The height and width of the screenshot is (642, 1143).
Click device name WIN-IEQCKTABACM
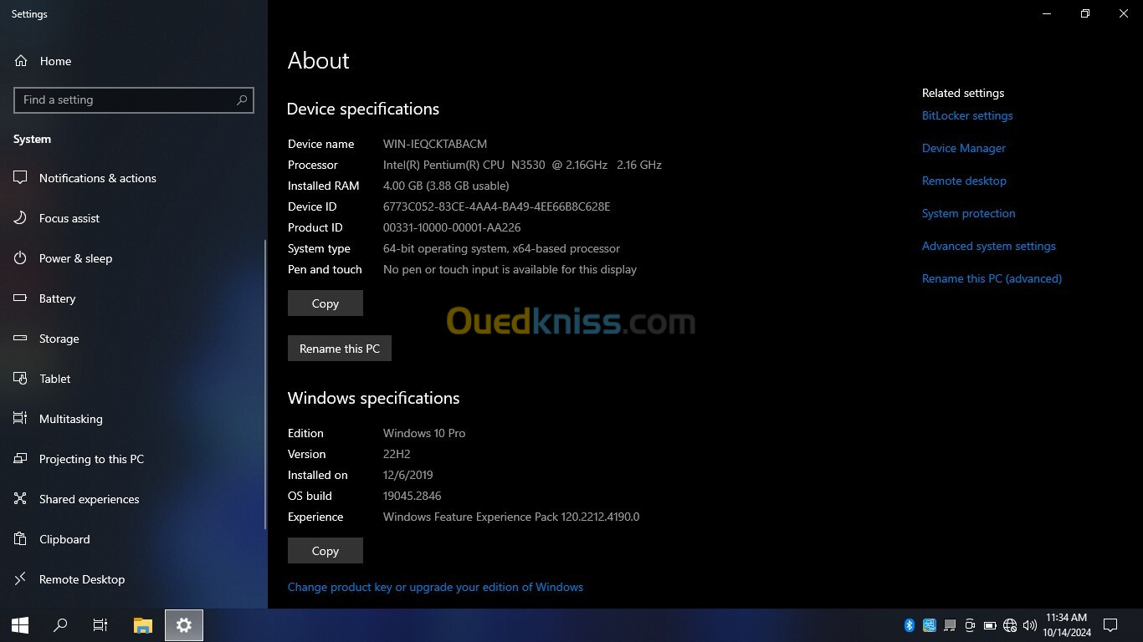coord(435,144)
